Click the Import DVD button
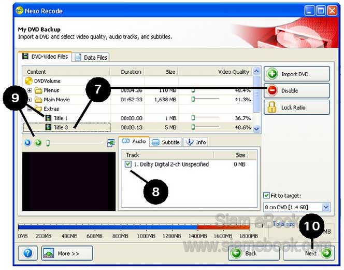The height and width of the screenshot is (270, 344). 297,74
